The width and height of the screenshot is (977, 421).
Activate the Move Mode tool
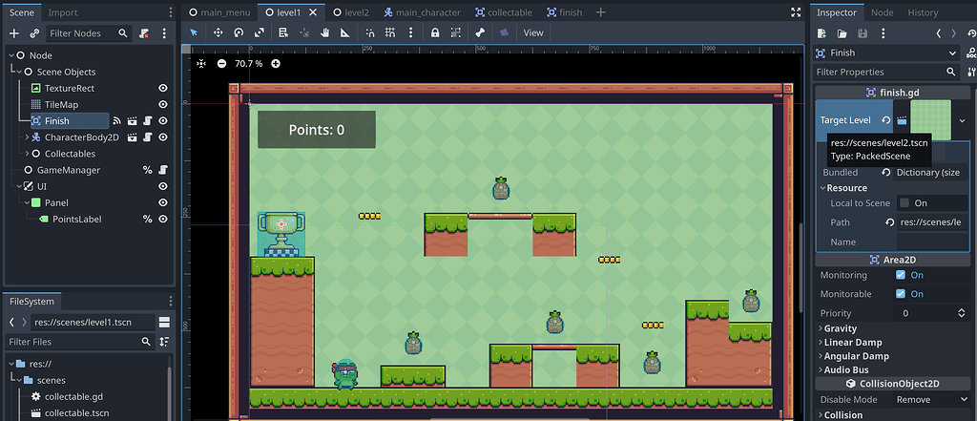point(218,32)
